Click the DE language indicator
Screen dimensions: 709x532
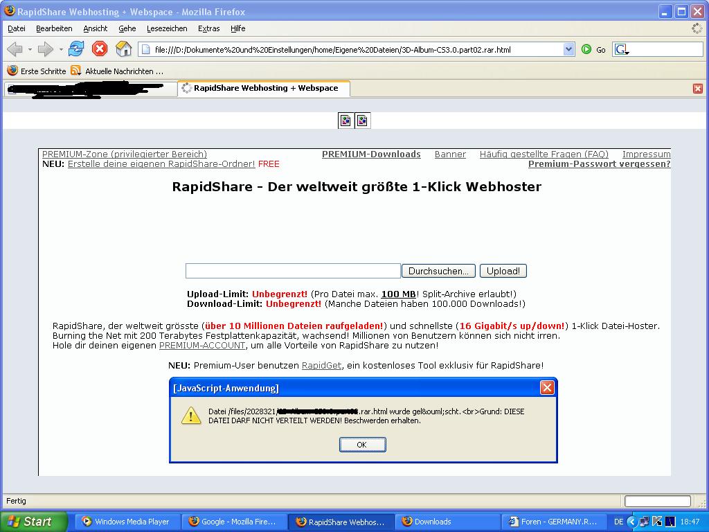point(618,522)
